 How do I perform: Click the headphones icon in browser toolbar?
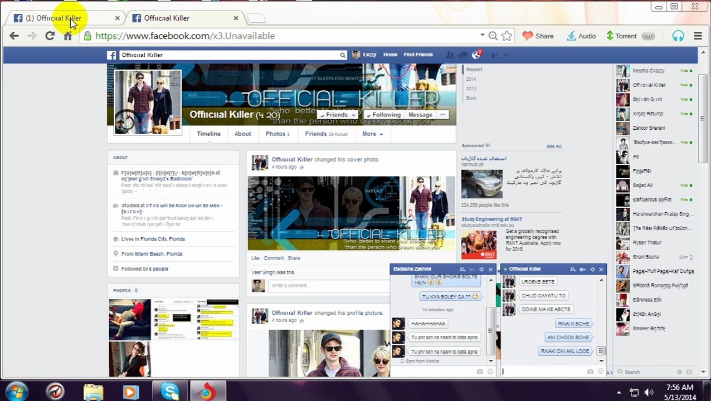(678, 36)
